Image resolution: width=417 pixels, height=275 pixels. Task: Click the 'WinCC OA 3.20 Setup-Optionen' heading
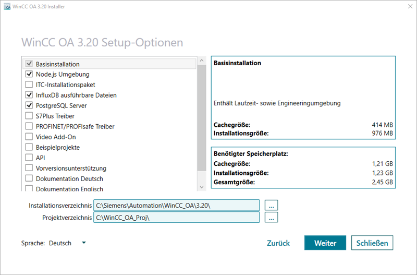click(x=102, y=43)
